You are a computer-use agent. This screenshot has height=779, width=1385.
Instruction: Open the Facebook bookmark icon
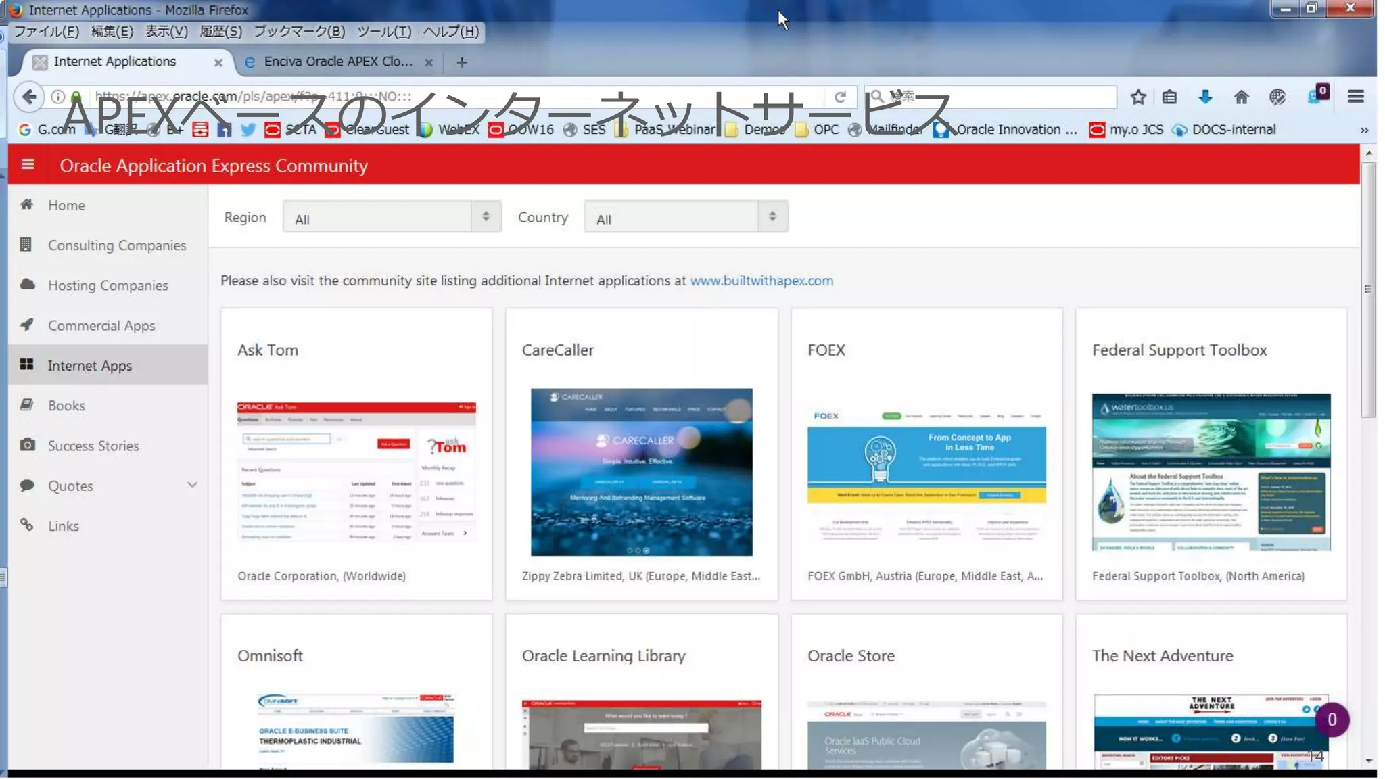click(x=224, y=129)
